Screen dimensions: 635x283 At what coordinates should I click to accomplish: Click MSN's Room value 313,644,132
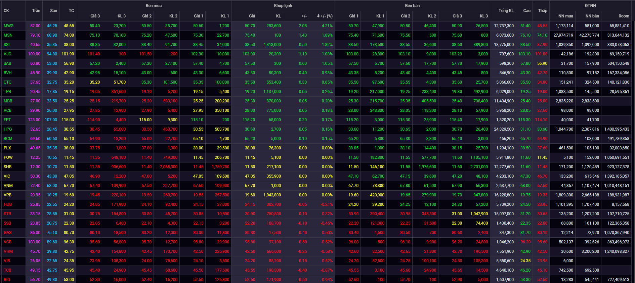[618, 35]
